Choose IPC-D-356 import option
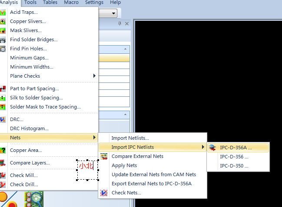282x207 pixels. [x=234, y=157]
